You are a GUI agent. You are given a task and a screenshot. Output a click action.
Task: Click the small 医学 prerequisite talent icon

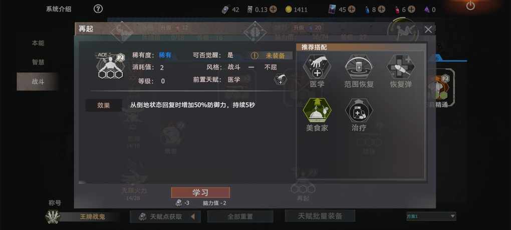pos(280,79)
